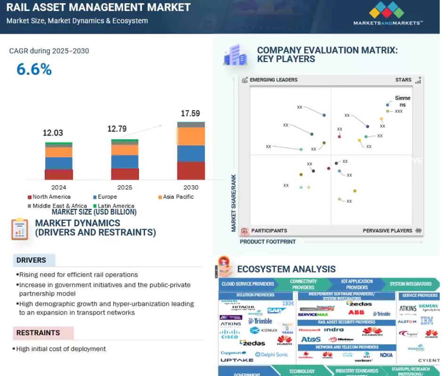Screen dimensions: 443x376
Task: Click the "DRIVERS" section heading
Action: [31, 260]
